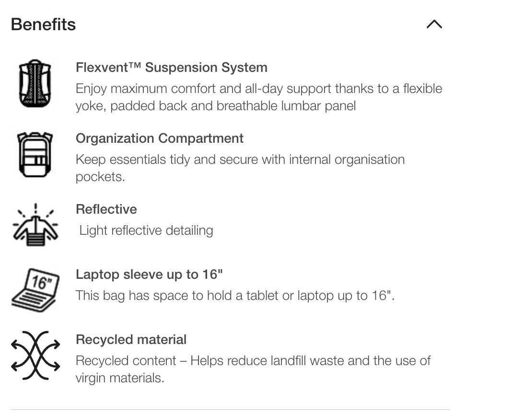This screenshot has width=512, height=412.
Task: Click the Reflective benefit title
Action: click(x=106, y=209)
